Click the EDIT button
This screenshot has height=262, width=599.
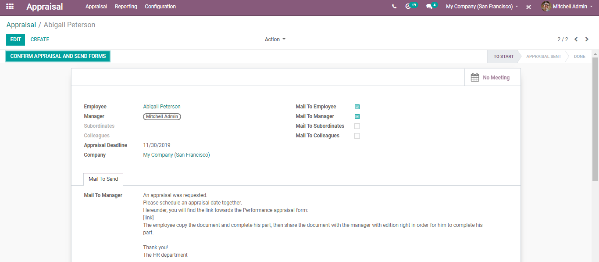pyautogui.click(x=15, y=39)
